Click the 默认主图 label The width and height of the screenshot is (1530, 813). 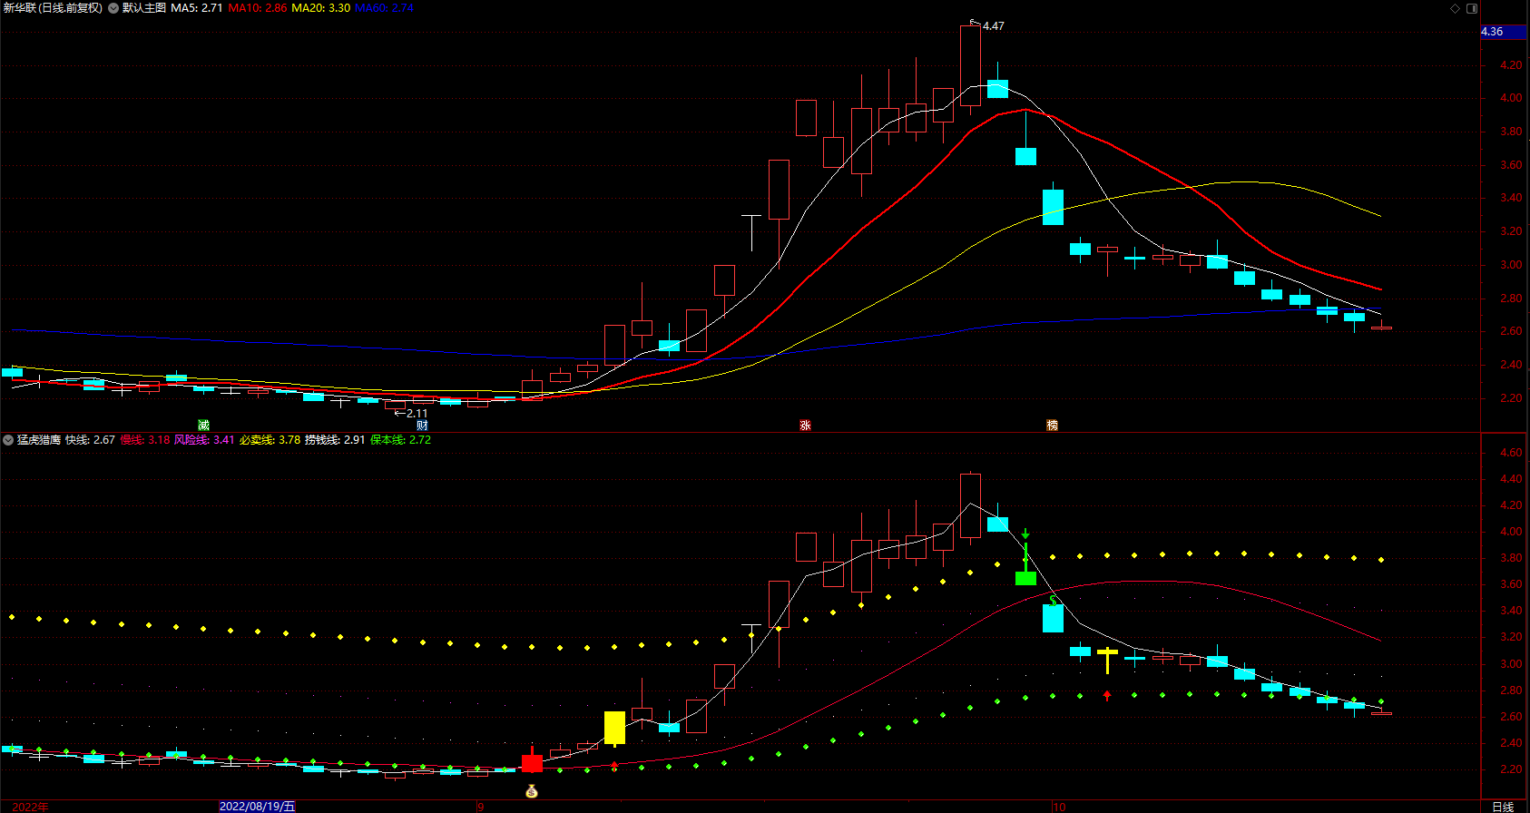(x=144, y=8)
